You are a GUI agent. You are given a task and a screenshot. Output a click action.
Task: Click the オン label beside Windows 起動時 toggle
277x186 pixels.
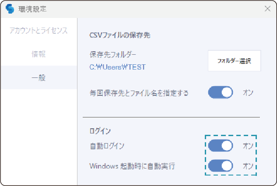(248, 166)
